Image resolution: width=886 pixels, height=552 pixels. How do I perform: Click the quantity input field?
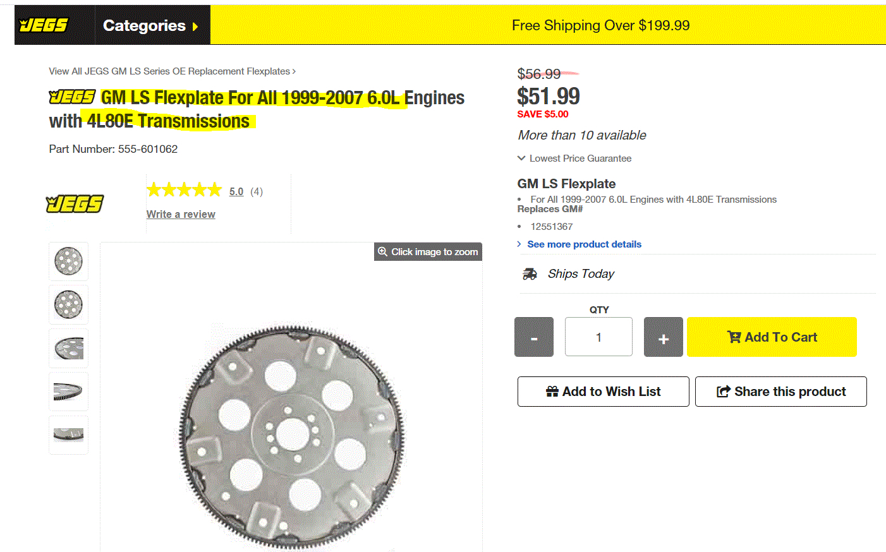pyautogui.click(x=598, y=337)
